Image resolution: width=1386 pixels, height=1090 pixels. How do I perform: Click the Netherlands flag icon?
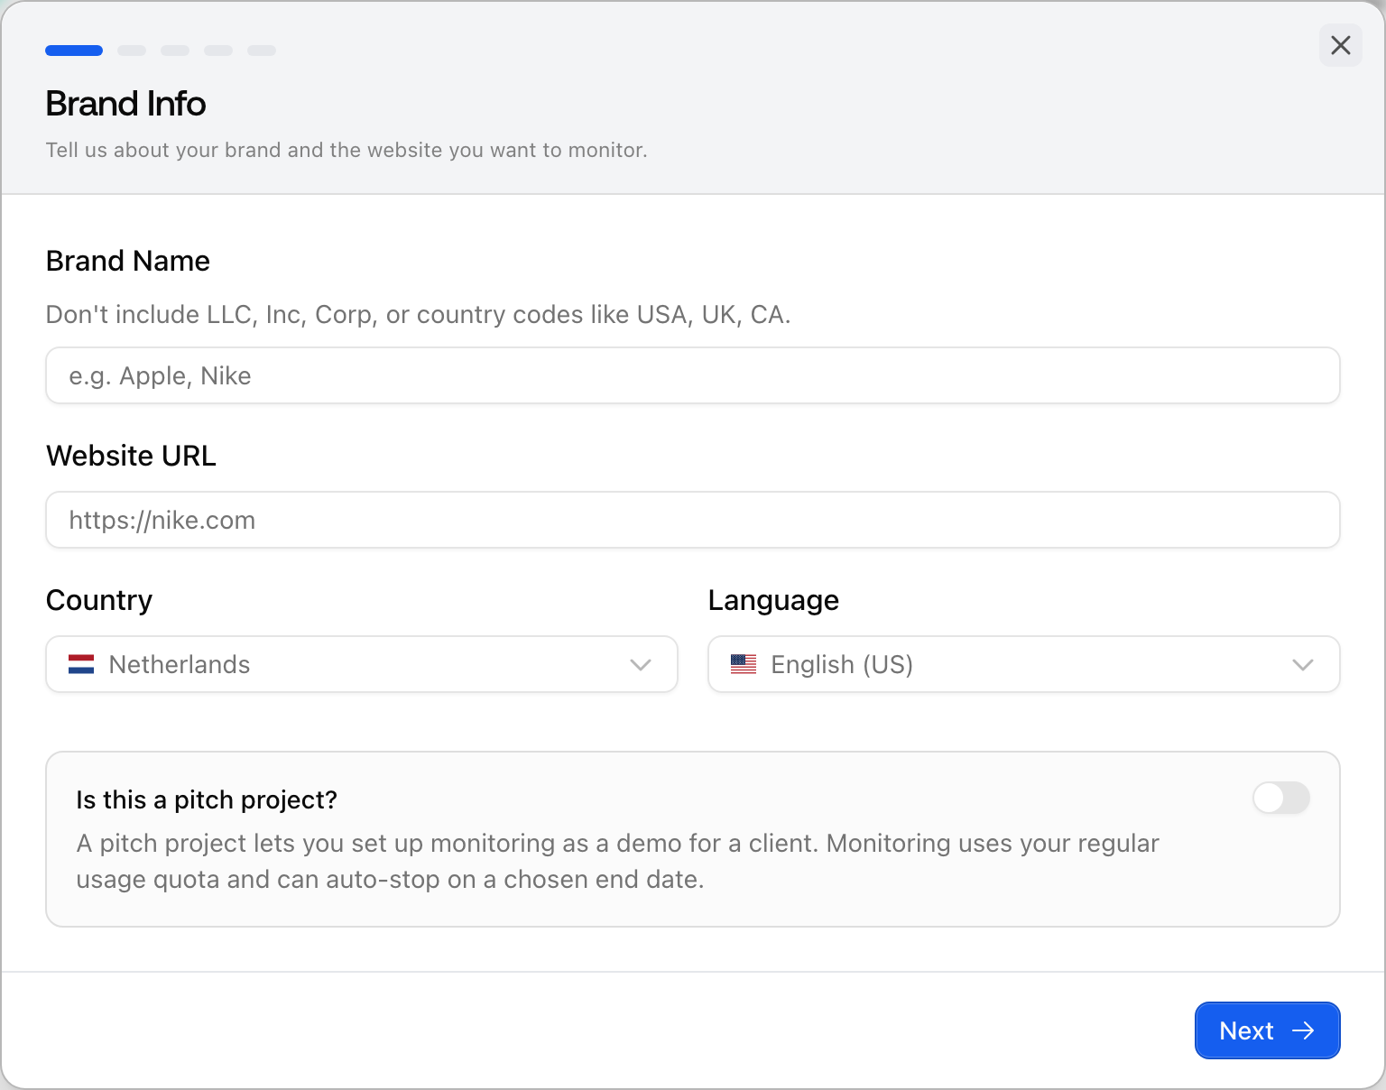point(81,665)
